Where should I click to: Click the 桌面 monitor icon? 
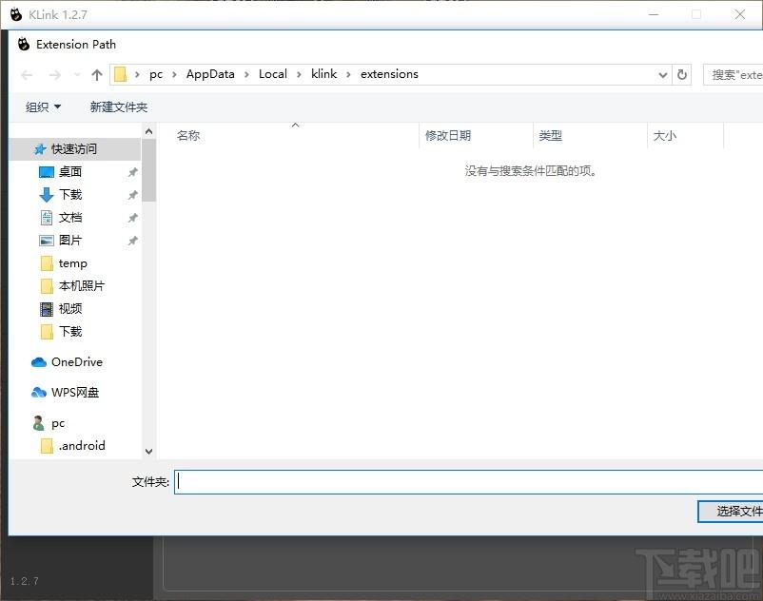[x=47, y=172]
